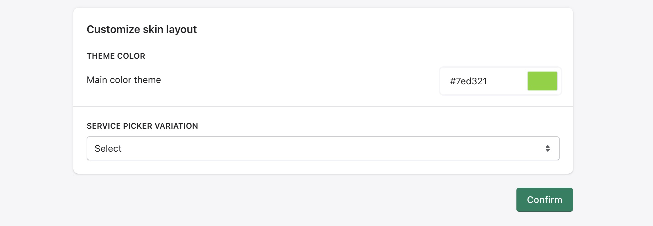
Task: Click the word "COLOR" in the THEME COLOR label
Action: 131,56
